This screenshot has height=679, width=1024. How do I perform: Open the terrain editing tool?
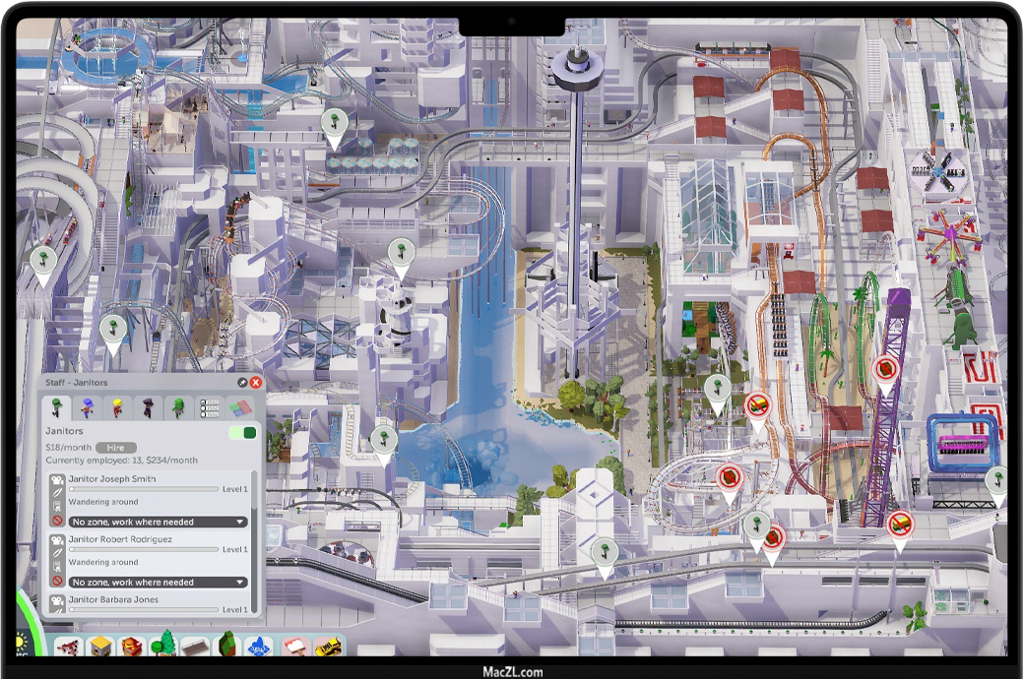point(228,647)
